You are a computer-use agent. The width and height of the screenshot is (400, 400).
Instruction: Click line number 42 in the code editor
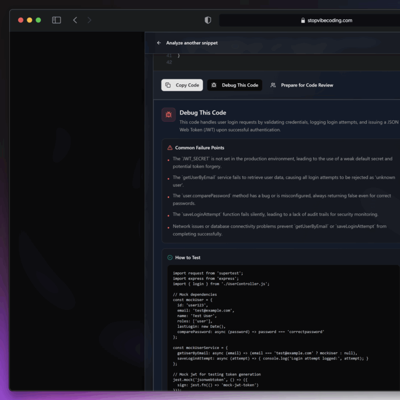[169, 63]
